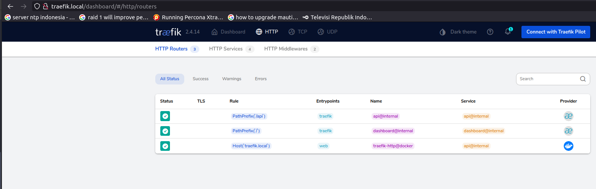Click internal provider icon for dashboard@internal row
The width and height of the screenshot is (596, 189).
[568, 131]
